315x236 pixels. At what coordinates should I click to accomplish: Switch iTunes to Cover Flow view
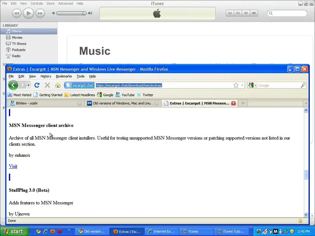point(254,13)
